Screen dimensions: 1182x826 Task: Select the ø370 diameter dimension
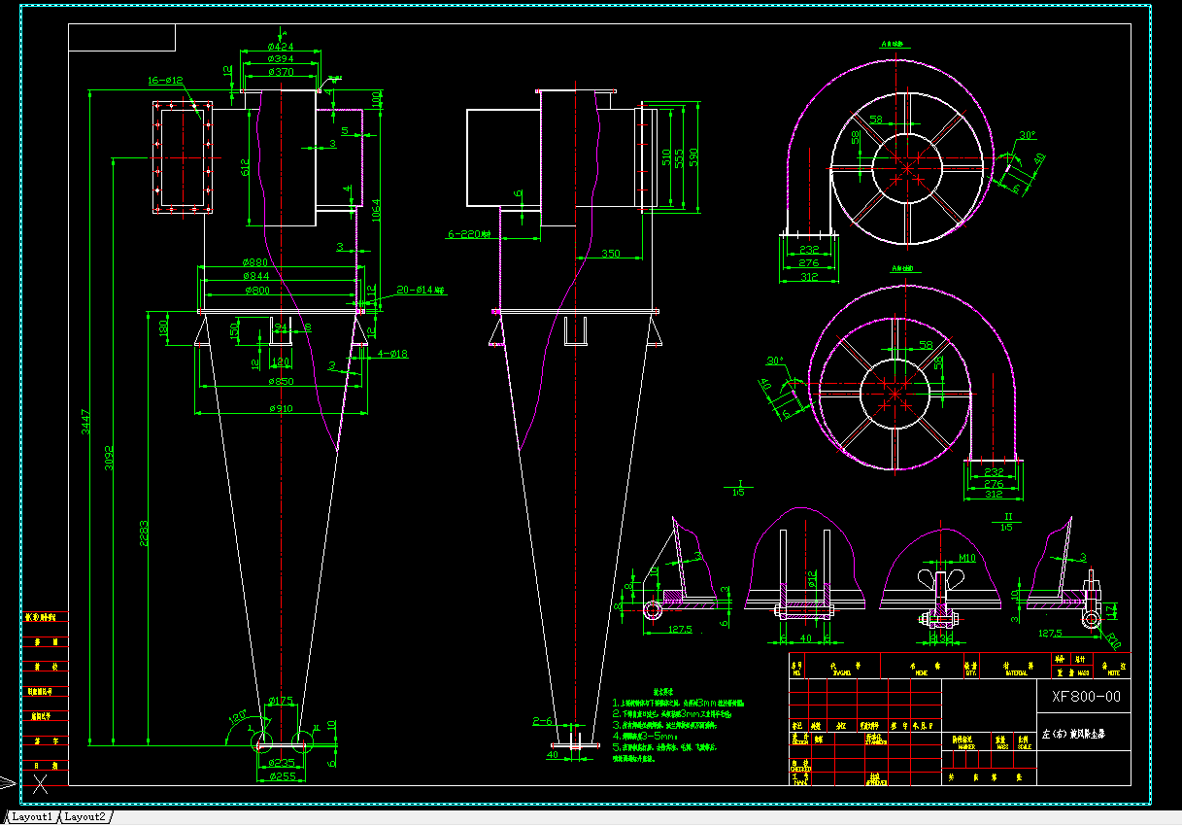point(281,72)
